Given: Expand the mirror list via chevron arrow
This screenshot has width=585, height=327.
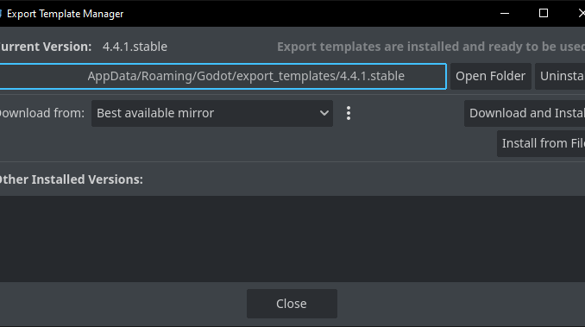Looking at the screenshot, I should pos(324,113).
